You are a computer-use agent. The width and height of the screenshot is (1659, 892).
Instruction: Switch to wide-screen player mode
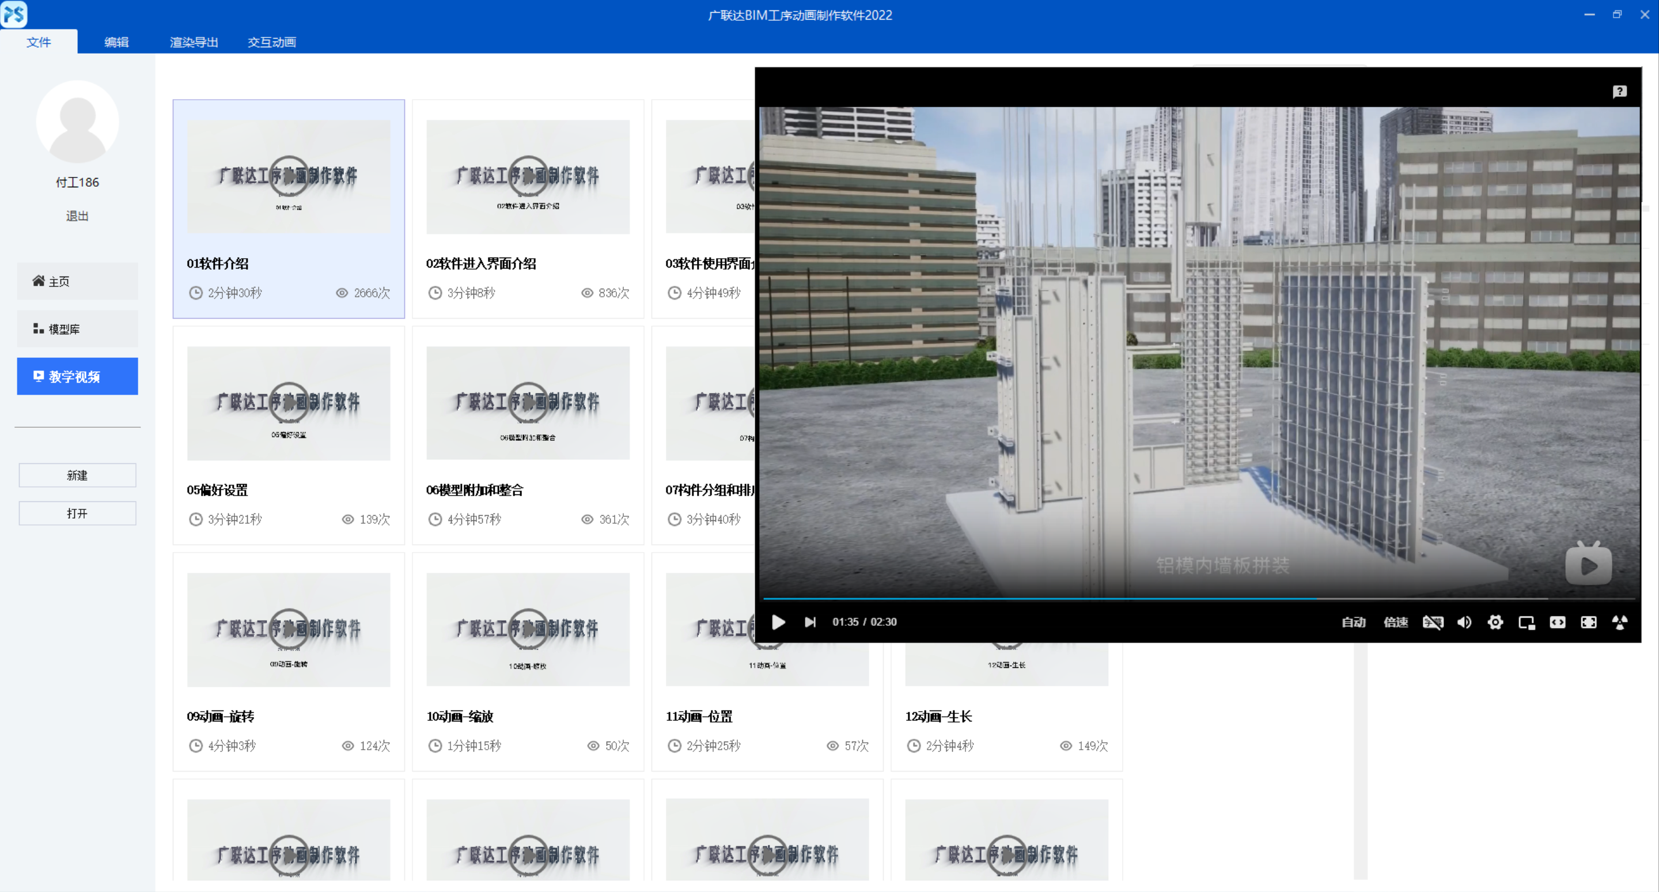(x=1557, y=622)
